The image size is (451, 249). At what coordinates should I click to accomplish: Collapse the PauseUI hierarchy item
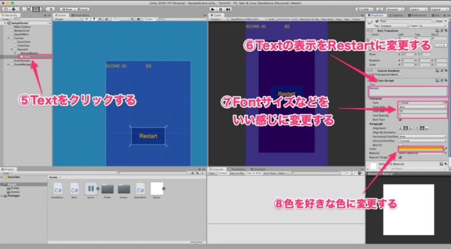click(12, 49)
